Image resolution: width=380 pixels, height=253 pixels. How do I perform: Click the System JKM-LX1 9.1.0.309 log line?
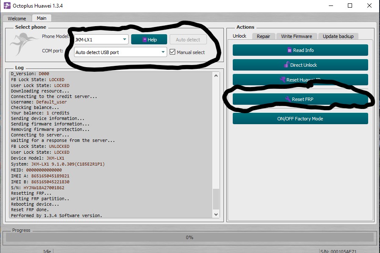click(x=58, y=164)
